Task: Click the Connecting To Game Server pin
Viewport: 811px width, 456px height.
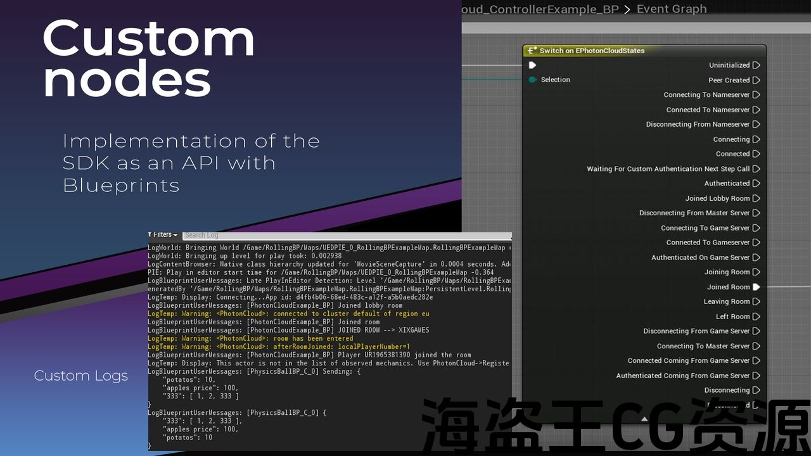Action: (756, 228)
